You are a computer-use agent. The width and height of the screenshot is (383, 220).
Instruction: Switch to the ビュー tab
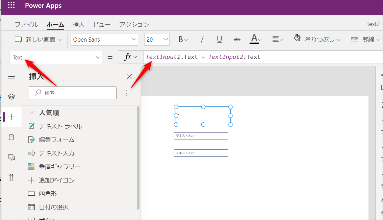click(102, 24)
